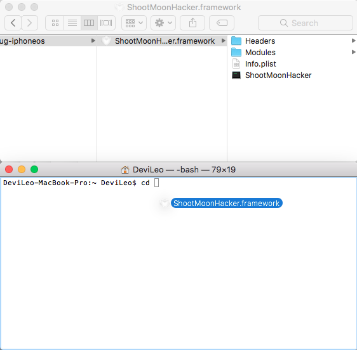Maximize the Terminal window with green button
This screenshot has width=357, height=350.
tap(34, 169)
